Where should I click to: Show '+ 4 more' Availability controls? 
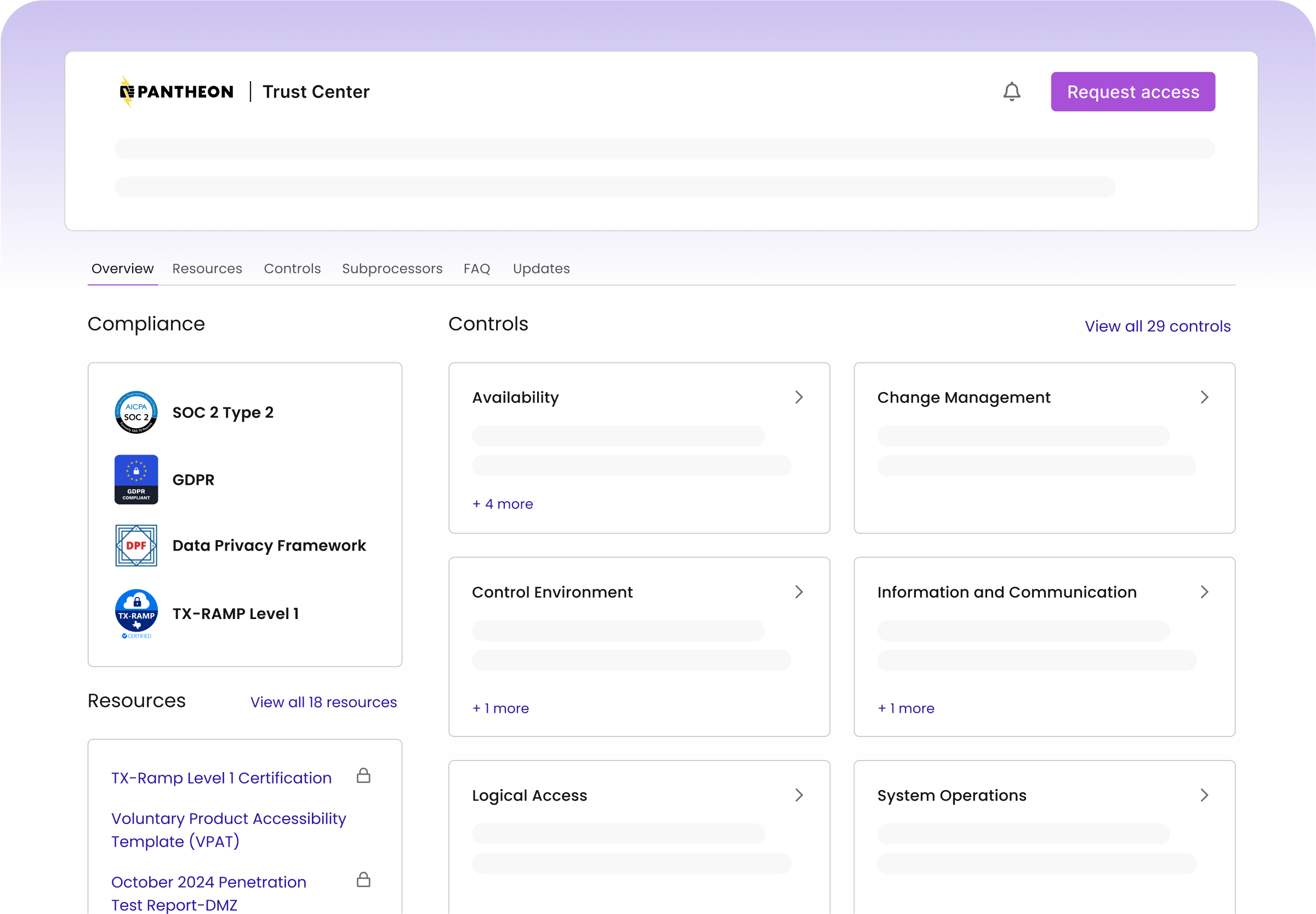coord(503,504)
